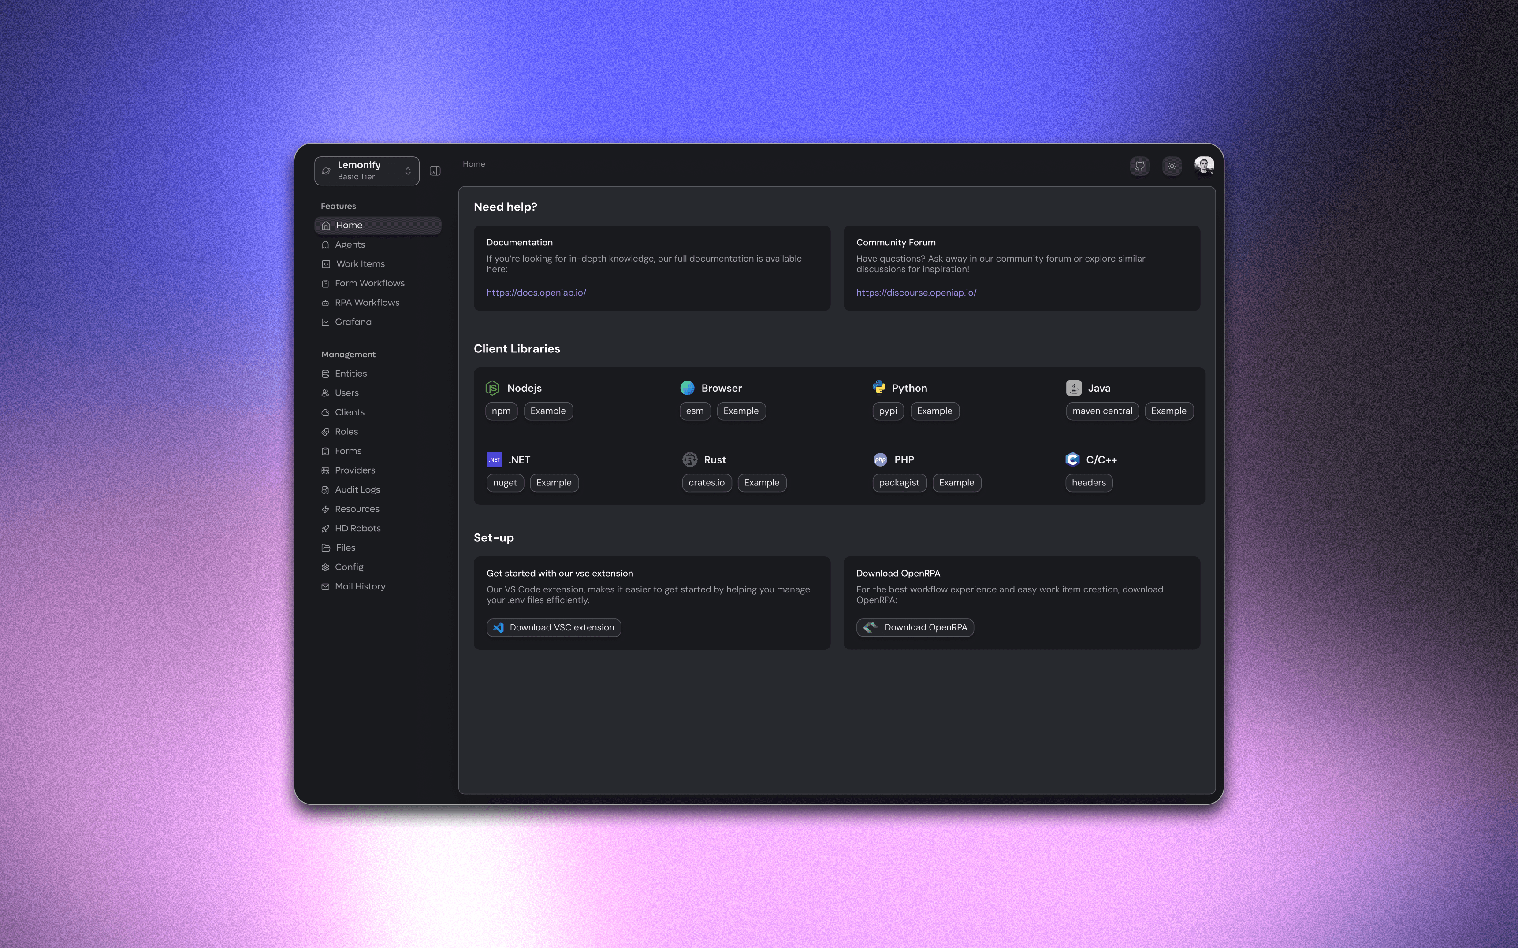This screenshot has height=948, width=1518.
Task: Open the docs.openiap.io documentation link
Action: [536, 293]
